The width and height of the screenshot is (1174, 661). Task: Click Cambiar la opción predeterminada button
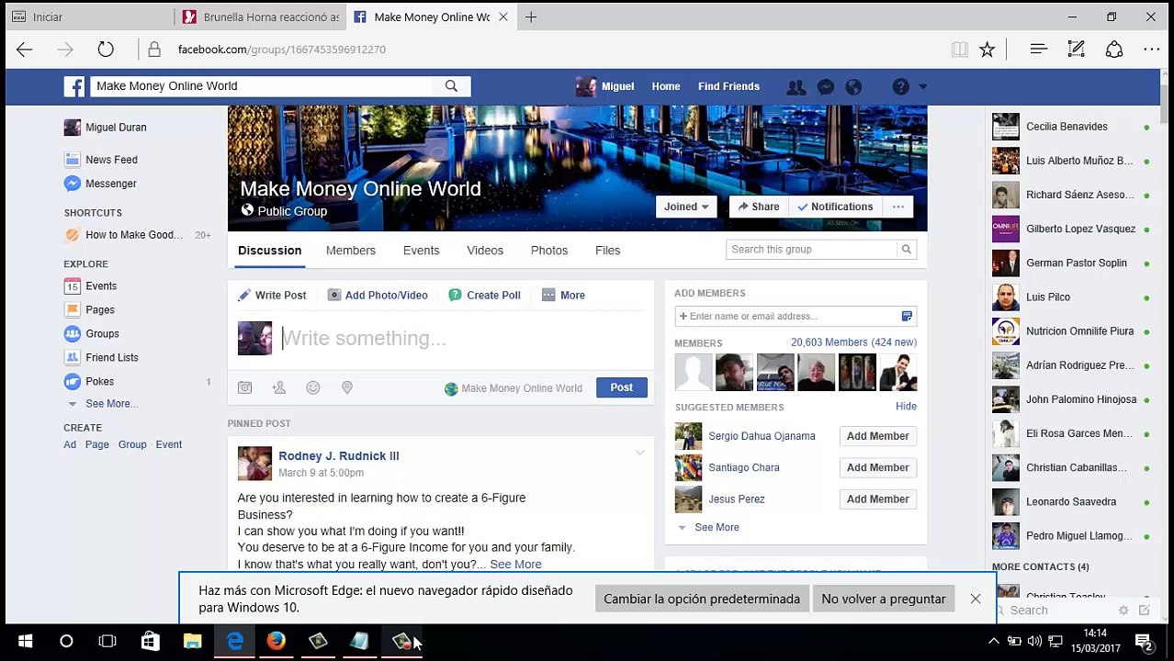pyautogui.click(x=702, y=599)
